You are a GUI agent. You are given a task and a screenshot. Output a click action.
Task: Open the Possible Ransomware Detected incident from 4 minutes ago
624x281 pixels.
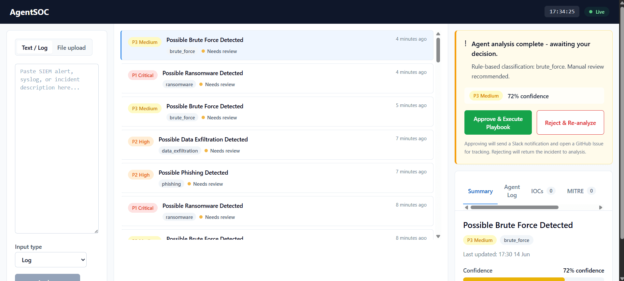click(277, 78)
